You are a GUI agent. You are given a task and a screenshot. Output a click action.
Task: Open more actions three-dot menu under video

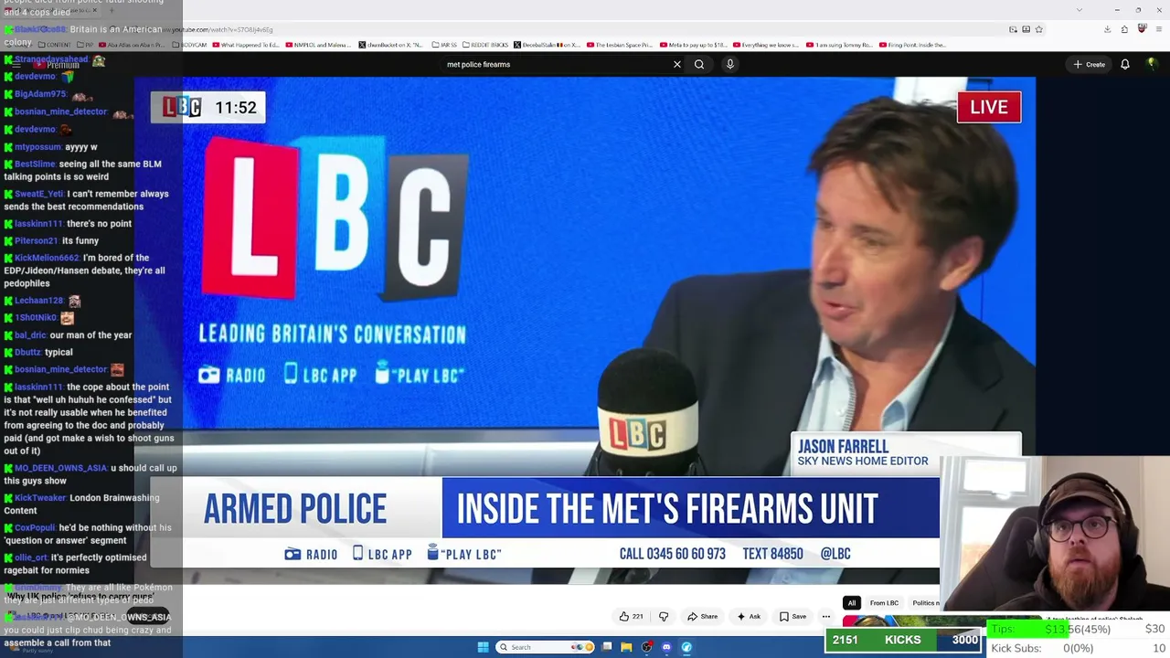825,617
